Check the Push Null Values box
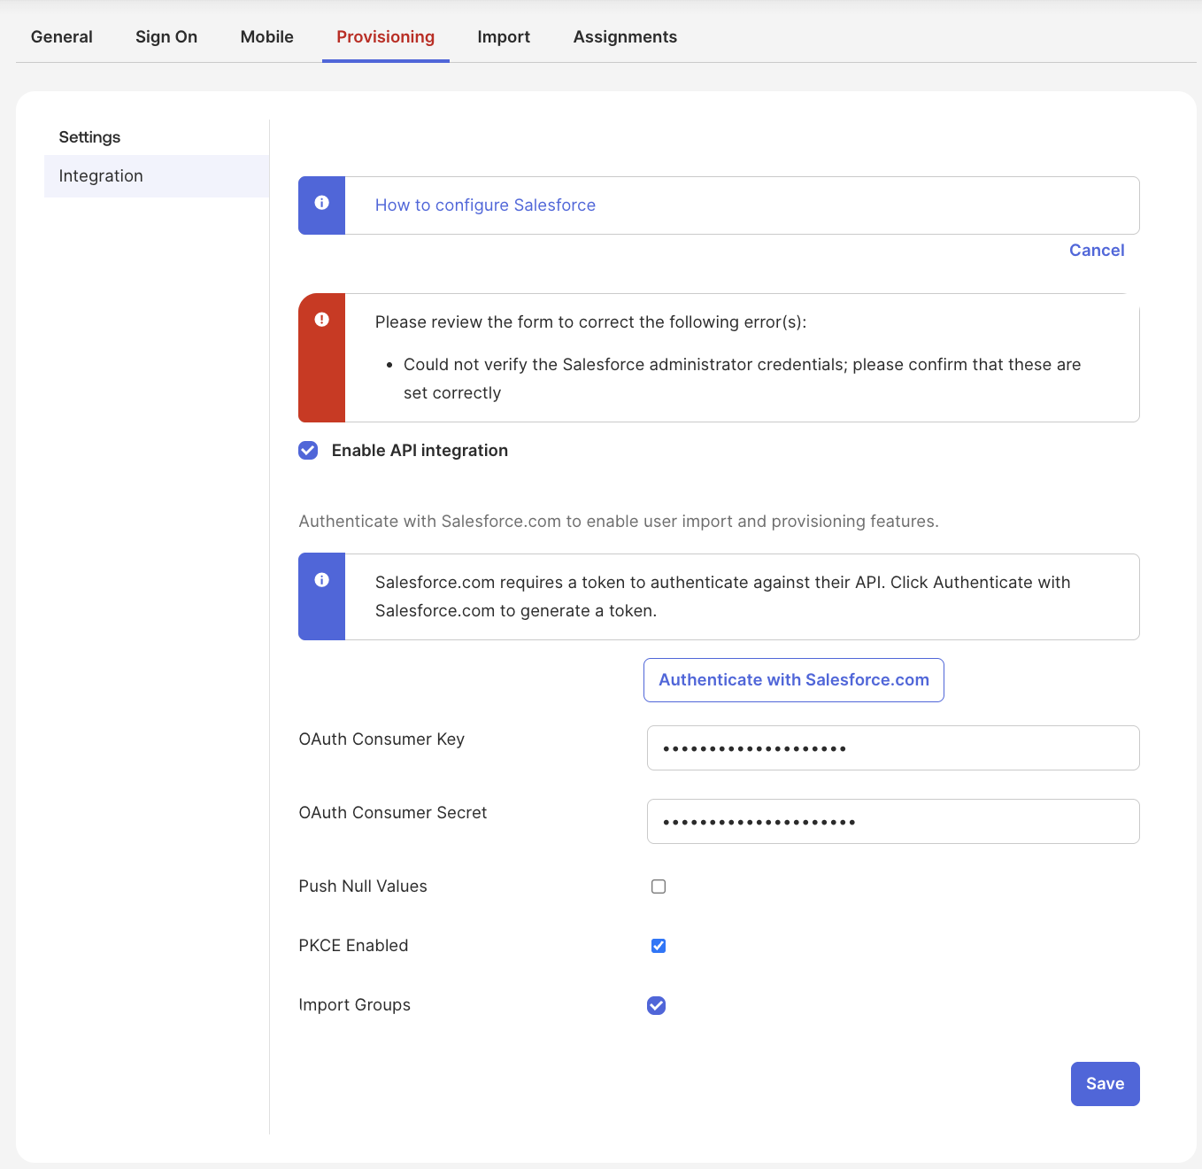Screen dimensions: 1202x1169 point(659,886)
